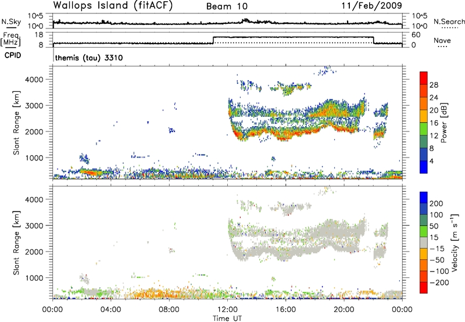Click the '04:00' time tick label
Image resolution: width=465 pixels, height=322 pixels.
[x=111, y=310]
